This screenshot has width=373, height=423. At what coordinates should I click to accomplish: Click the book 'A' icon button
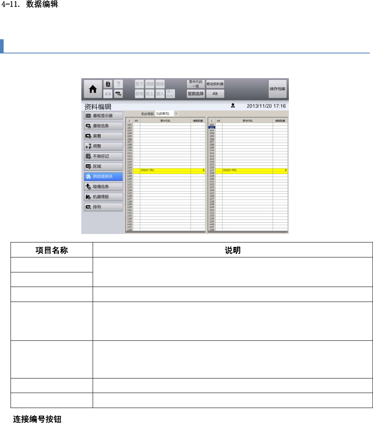click(x=108, y=84)
